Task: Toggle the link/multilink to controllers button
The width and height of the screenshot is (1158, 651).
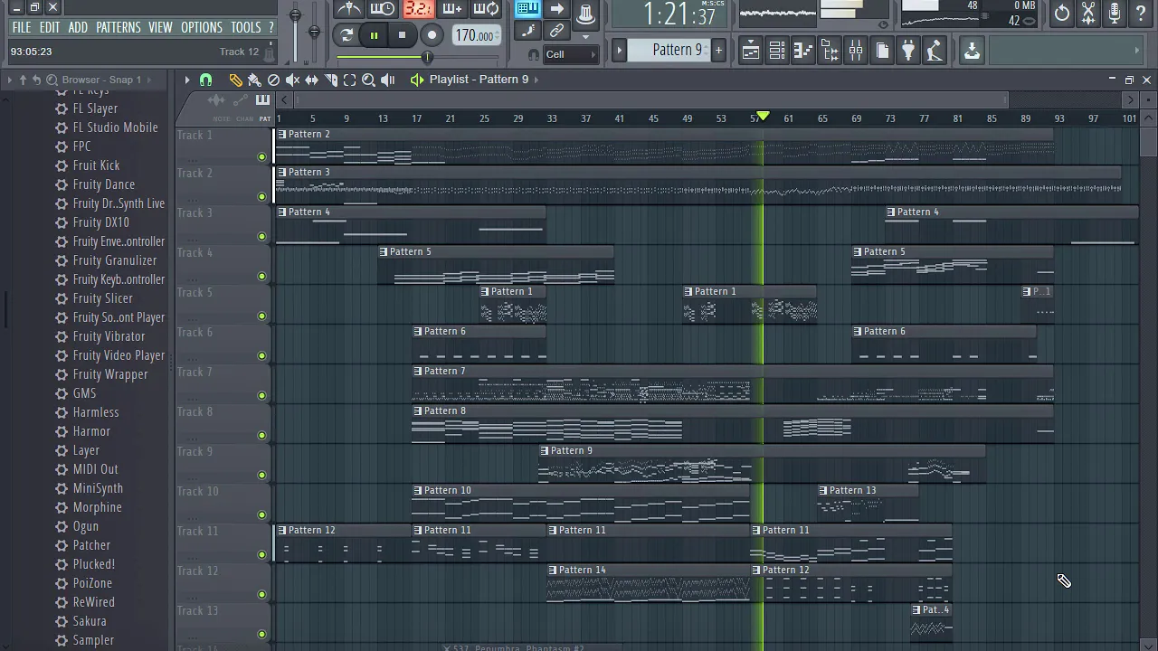Action: (x=556, y=31)
